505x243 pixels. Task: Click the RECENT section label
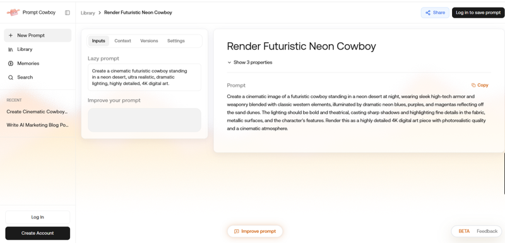pos(14,100)
